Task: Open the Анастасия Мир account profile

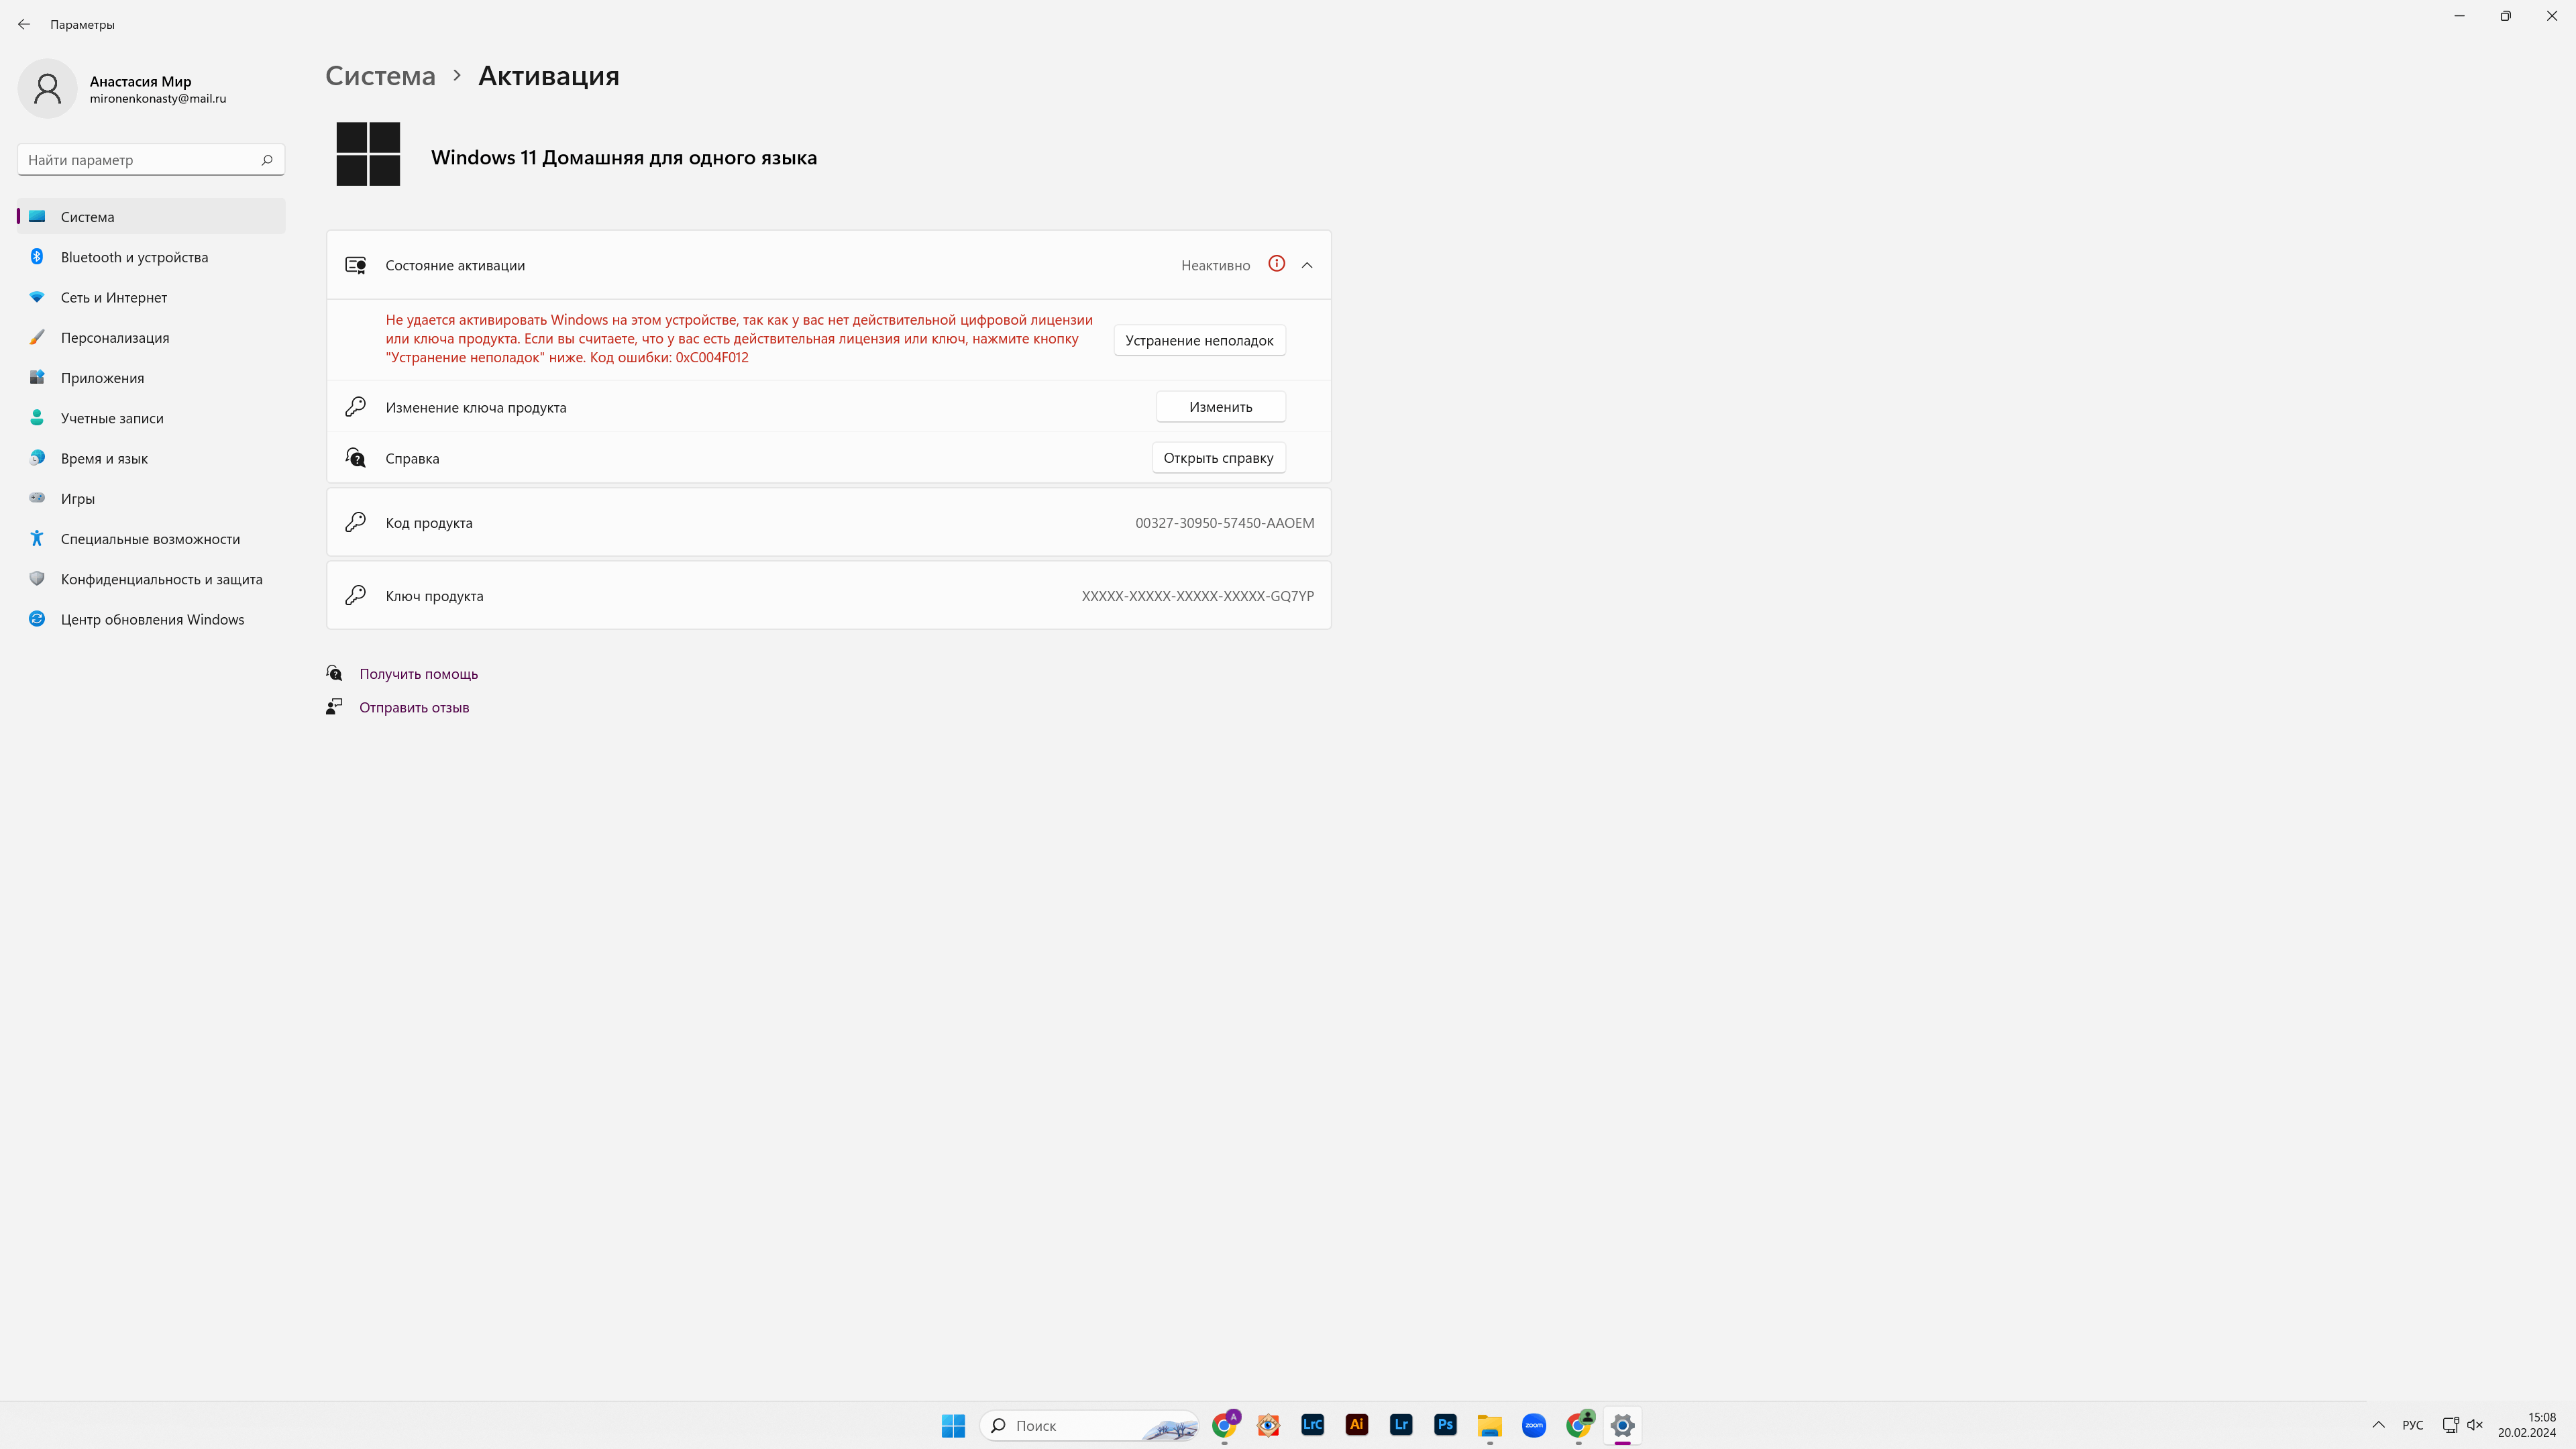Action: point(122,89)
